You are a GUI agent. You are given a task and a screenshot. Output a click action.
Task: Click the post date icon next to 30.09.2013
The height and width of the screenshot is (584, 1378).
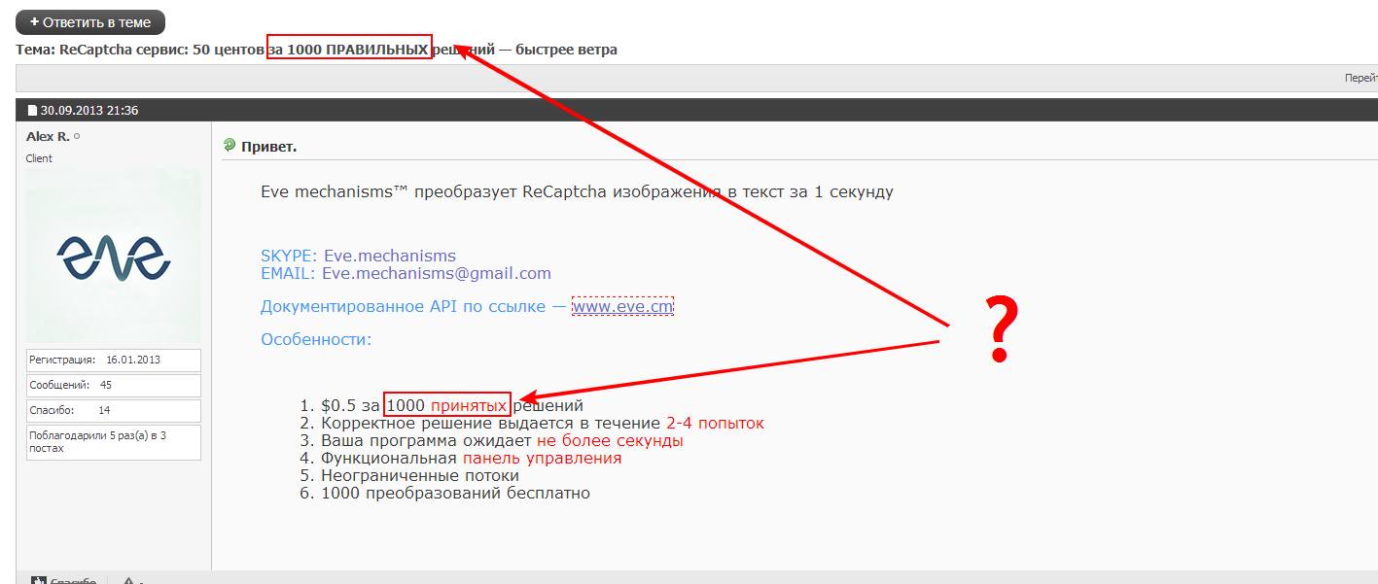(33, 111)
